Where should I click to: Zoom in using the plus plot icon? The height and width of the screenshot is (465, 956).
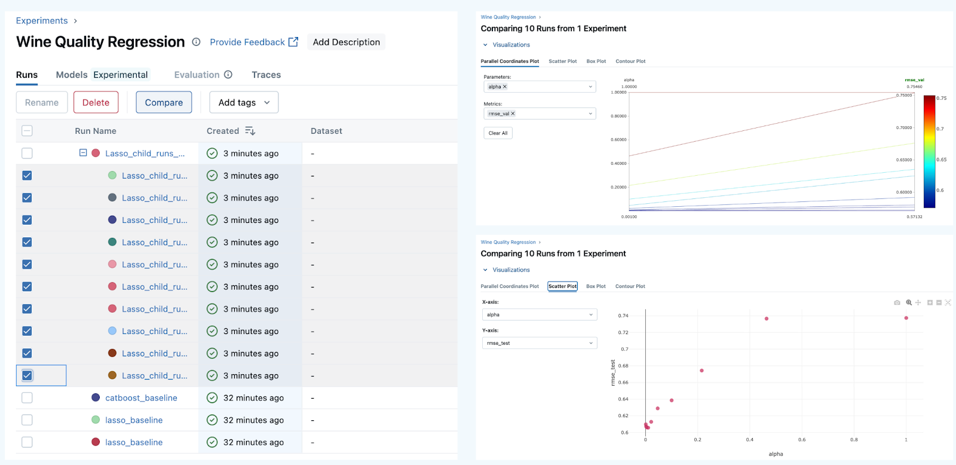930,303
